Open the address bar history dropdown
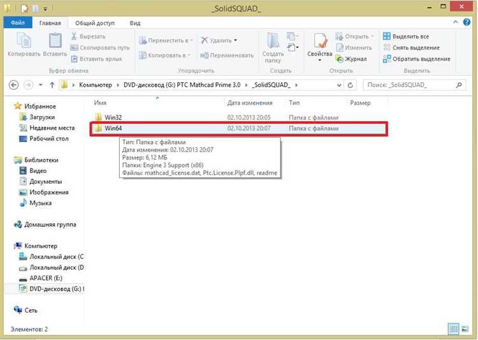The image size is (478, 340). click(x=339, y=85)
